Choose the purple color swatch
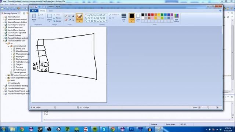Screen dimensions: 235x132 172,15
